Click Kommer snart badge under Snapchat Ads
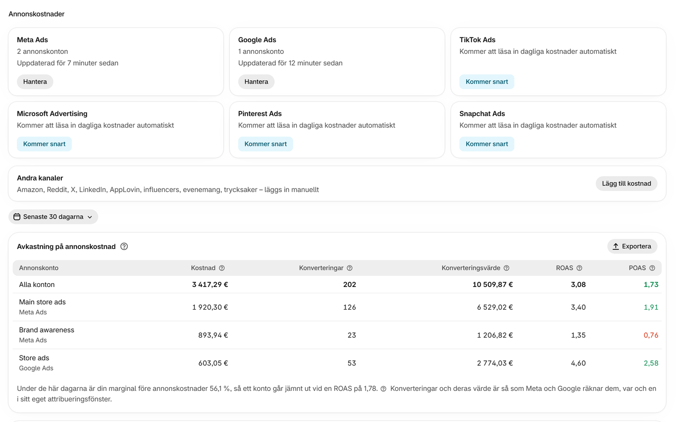Screen dimensions: 676x422 (x=487, y=144)
